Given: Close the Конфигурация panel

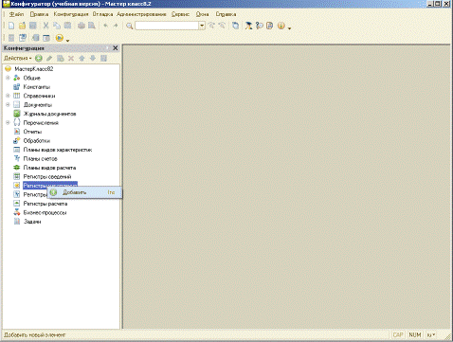Looking at the screenshot, I should click(116, 48).
